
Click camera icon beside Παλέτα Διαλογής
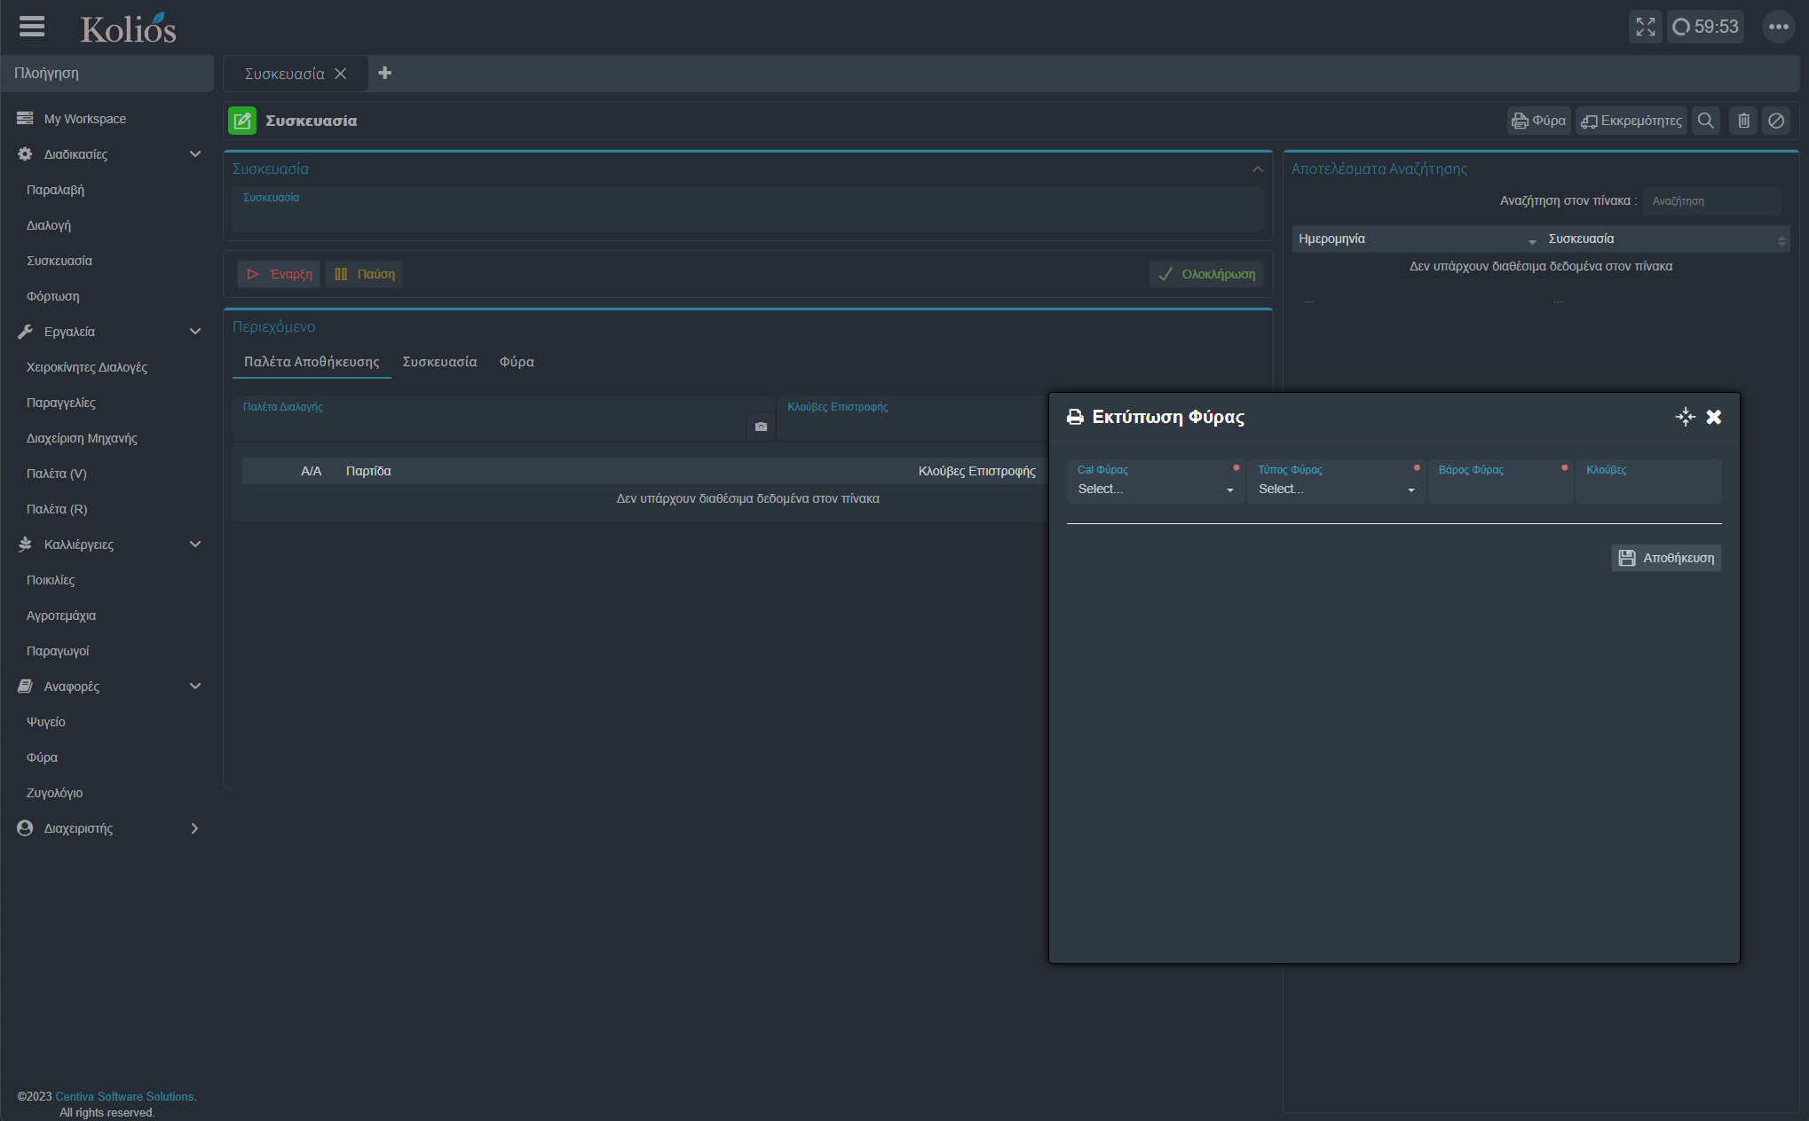(x=761, y=427)
